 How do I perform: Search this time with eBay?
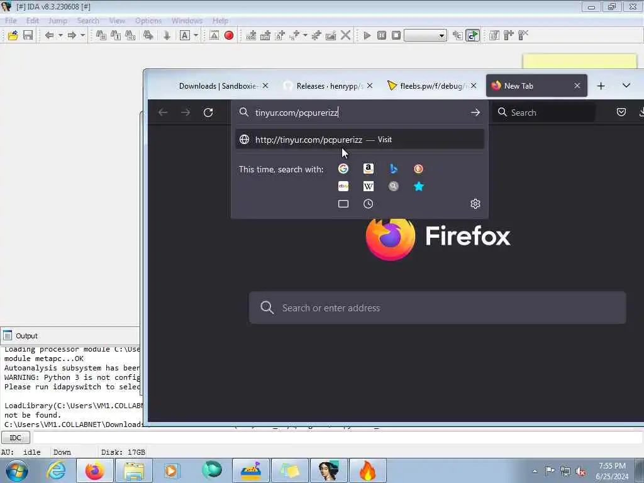coord(343,186)
